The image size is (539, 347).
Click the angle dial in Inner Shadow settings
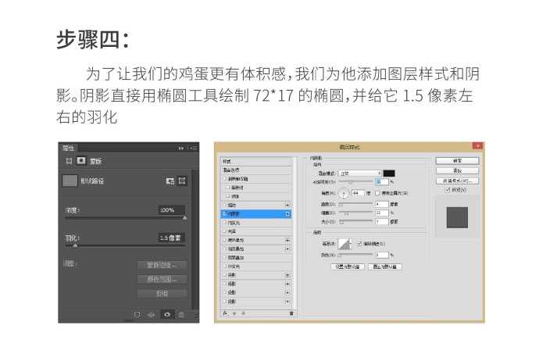(x=344, y=193)
